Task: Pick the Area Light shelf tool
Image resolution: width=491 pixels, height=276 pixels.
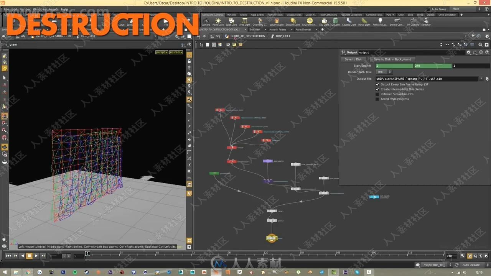Action: [245, 22]
